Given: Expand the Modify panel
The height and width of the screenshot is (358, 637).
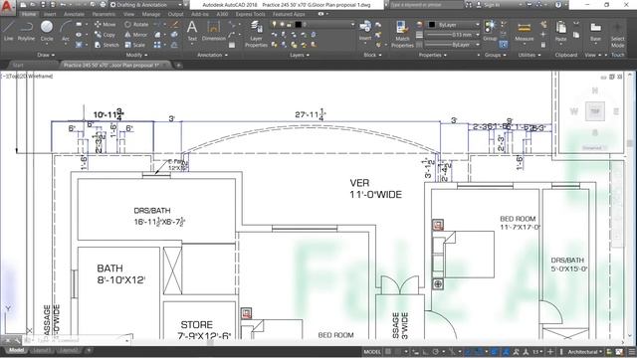Looking at the screenshot, I should click(x=137, y=55).
